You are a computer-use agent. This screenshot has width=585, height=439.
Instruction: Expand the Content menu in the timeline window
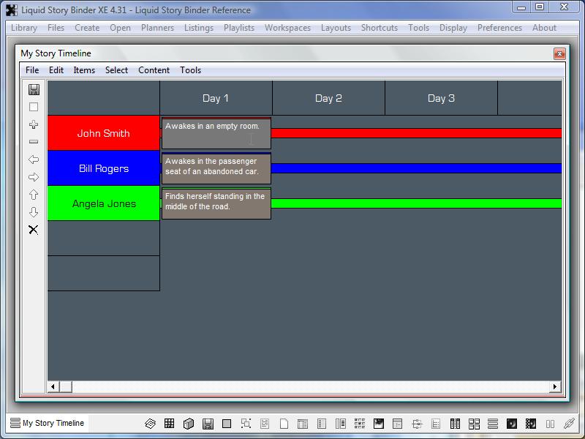pos(154,70)
